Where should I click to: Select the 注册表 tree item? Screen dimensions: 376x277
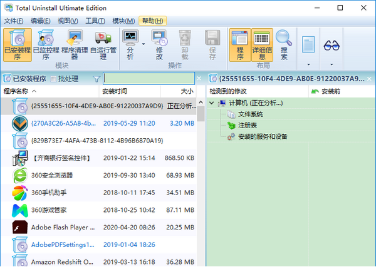click(248, 125)
